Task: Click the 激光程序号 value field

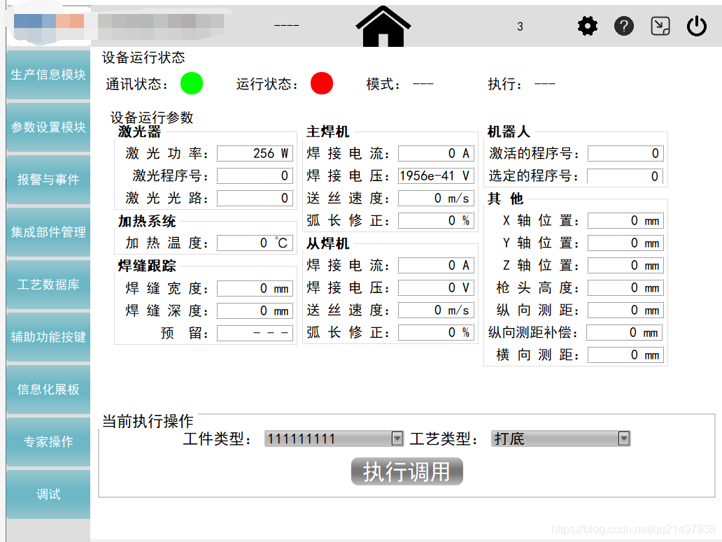Action: (x=255, y=176)
